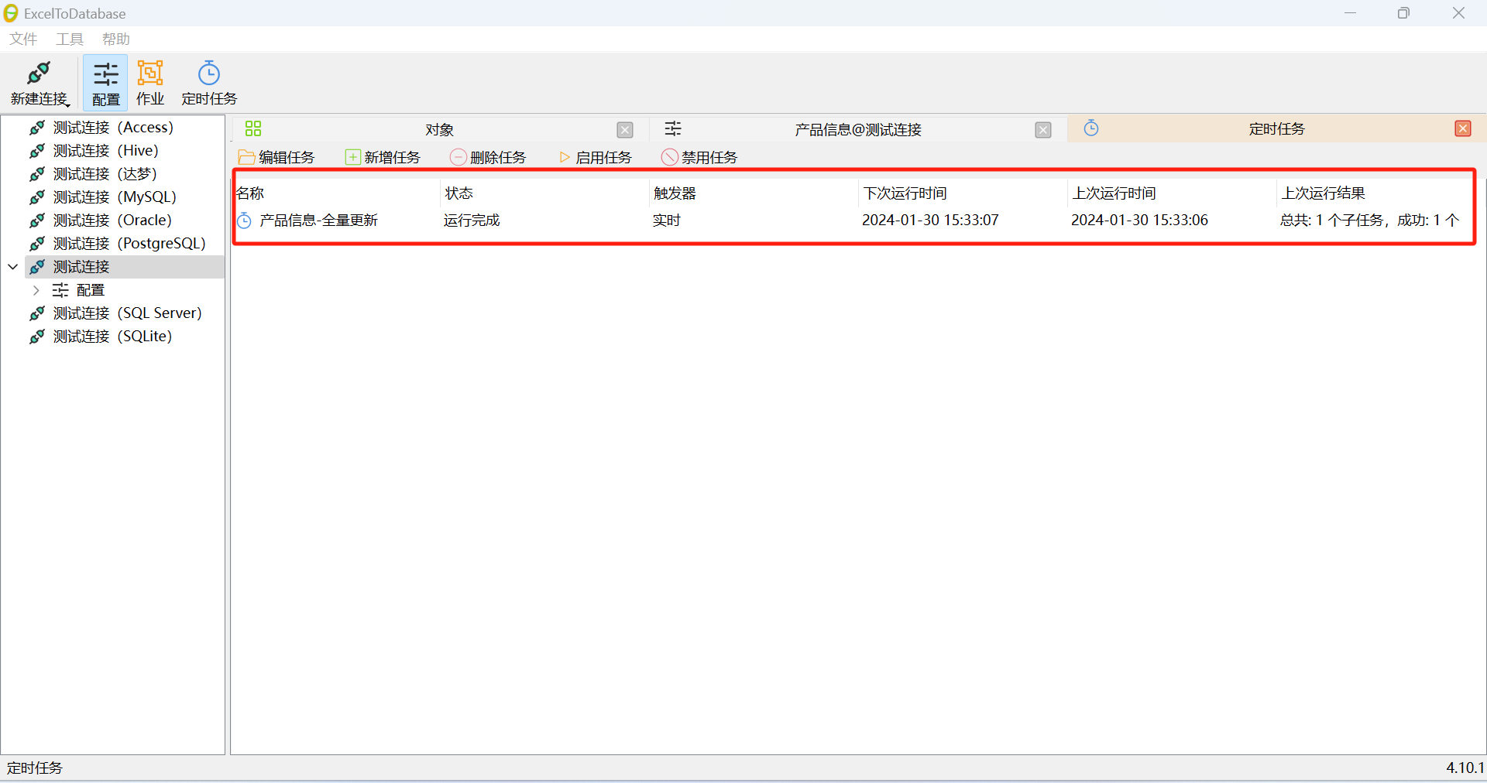Select the 配置 child node

click(90, 289)
